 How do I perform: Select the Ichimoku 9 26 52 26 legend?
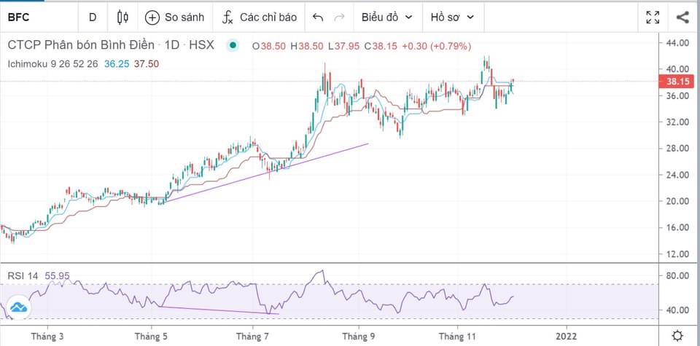tap(52, 64)
